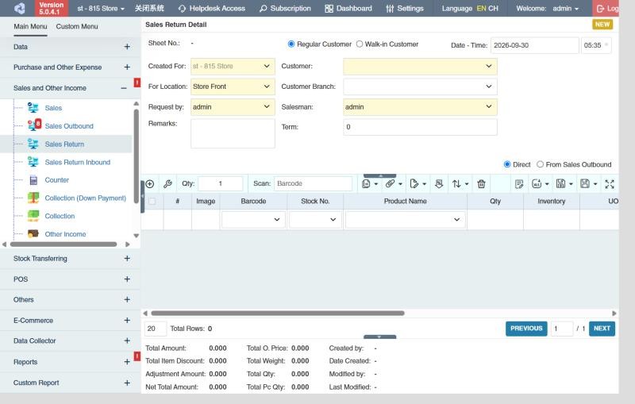Click the trash delete icon
This screenshot has width=635, height=404.
[x=481, y=184]
